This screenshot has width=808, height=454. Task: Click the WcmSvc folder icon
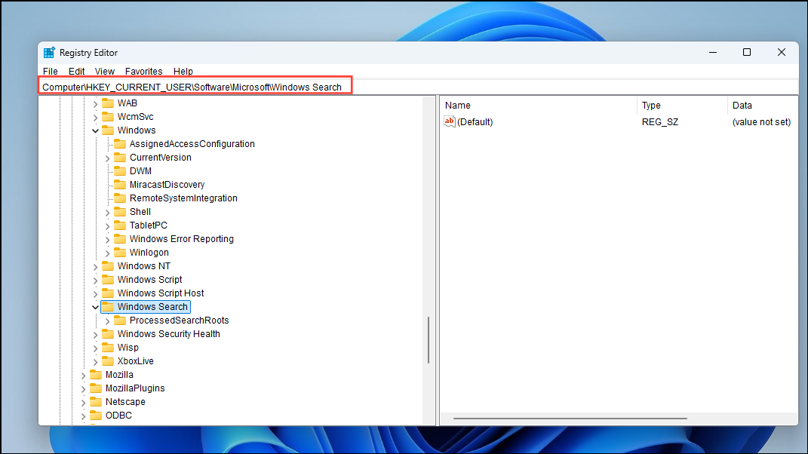click(x=108, y=116)
